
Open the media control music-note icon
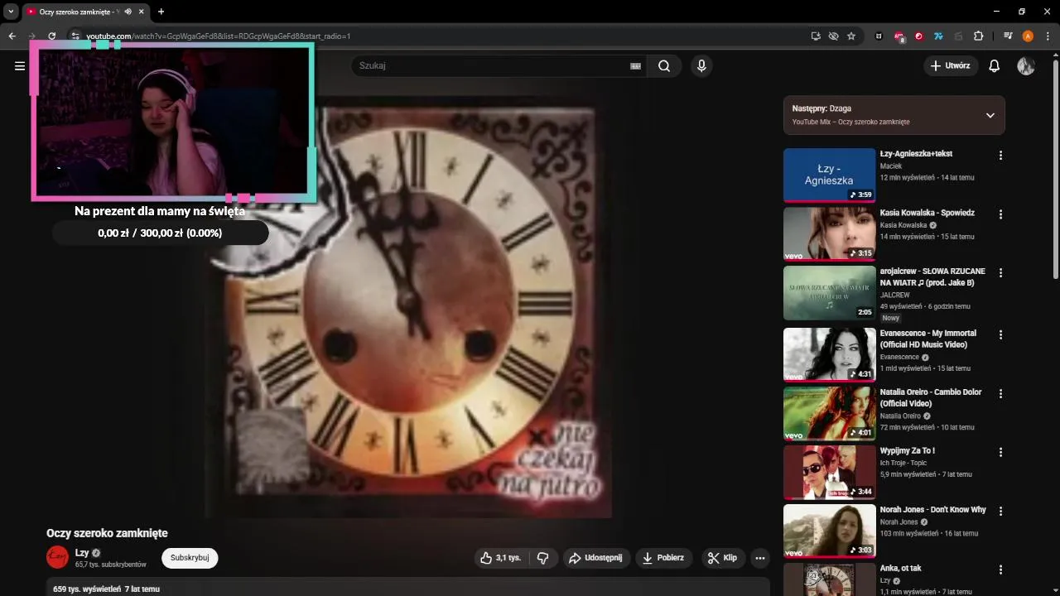(1008, 36)
